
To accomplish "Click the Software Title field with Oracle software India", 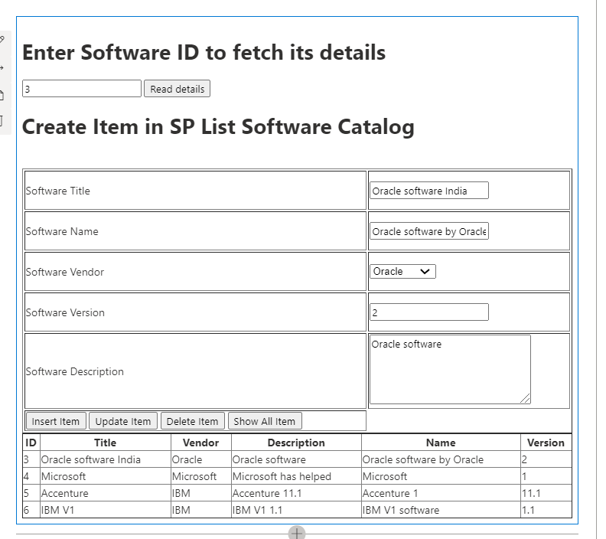I will click(x=429, y=191).
